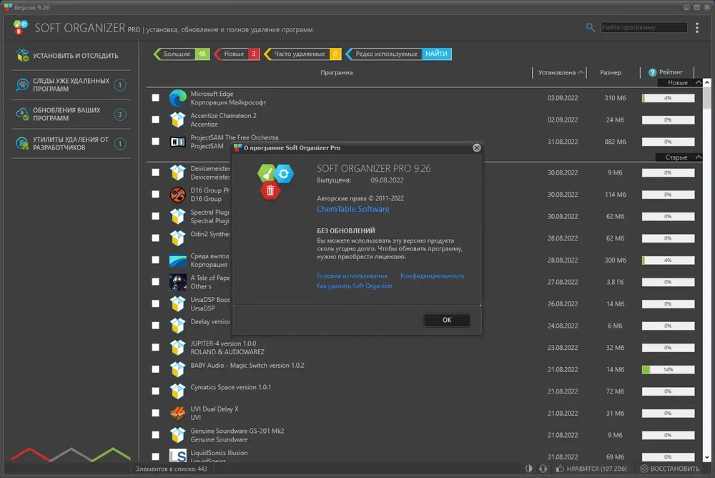Close the About dialog with X icon
The width and height of the screenshot is (715, 478).
[476, 148]
